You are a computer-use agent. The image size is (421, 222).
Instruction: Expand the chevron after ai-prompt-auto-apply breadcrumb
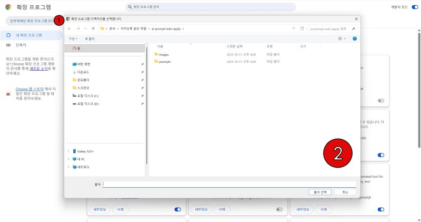(x=183, y=29)
